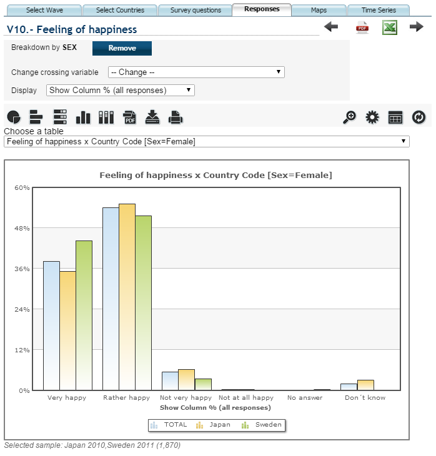The width and height of the screenshot is (436, 456).
Task: Select horizontal bar chart icon
Action: 36,117
